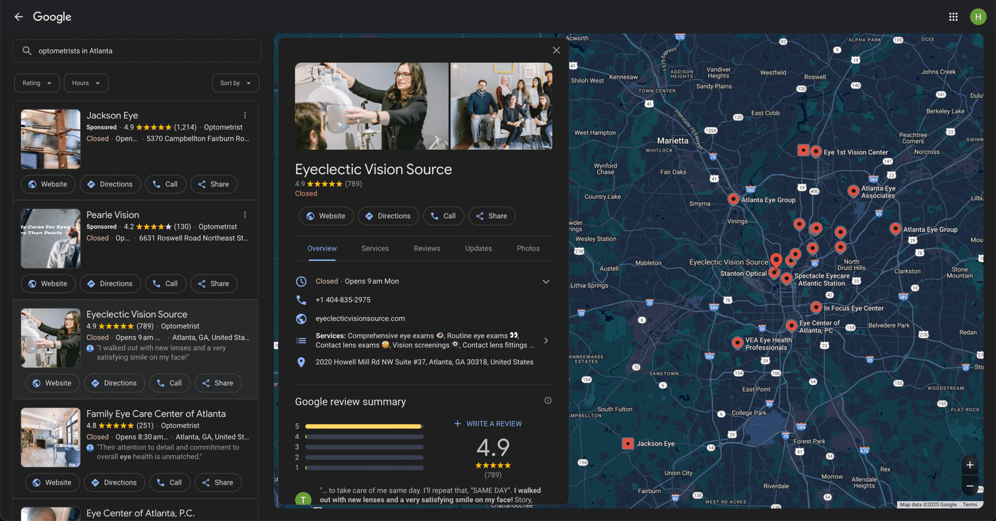Open the Pearle Vision listing title

point(113,214)
